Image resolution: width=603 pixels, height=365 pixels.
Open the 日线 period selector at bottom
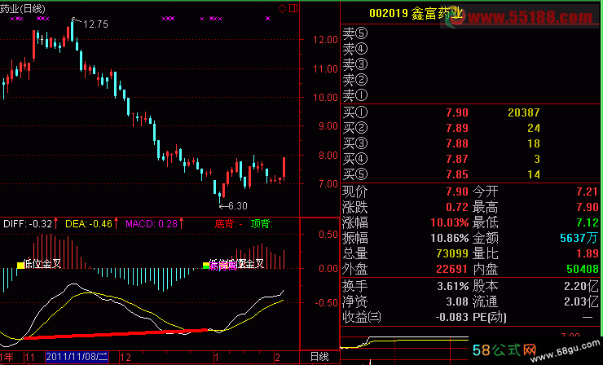point(319,357)
